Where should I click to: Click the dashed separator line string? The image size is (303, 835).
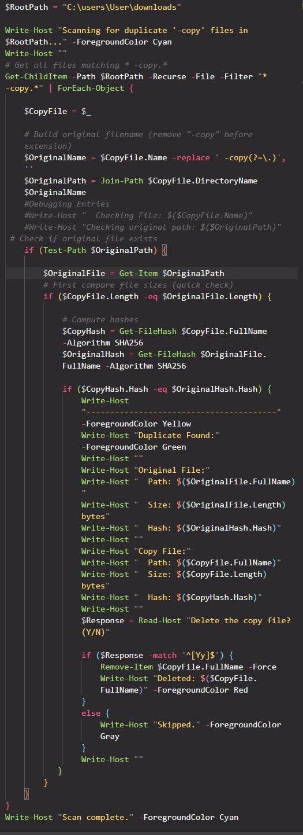[181, 412]
